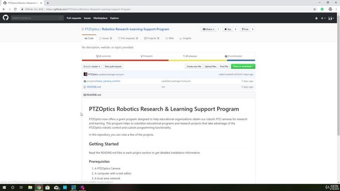340x191 pixels.
Task: Switch to Chrome in the taskbar
Action: point(39,188)
